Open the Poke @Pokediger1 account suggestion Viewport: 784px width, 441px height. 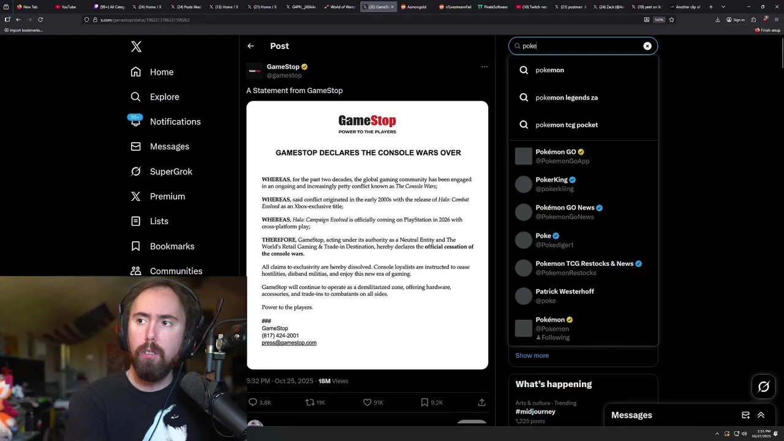pos(583,240)
